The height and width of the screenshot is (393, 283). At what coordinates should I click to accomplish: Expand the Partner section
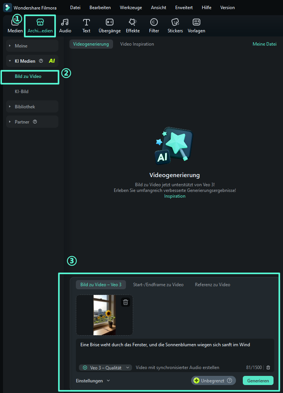click(x=10, y=122)
